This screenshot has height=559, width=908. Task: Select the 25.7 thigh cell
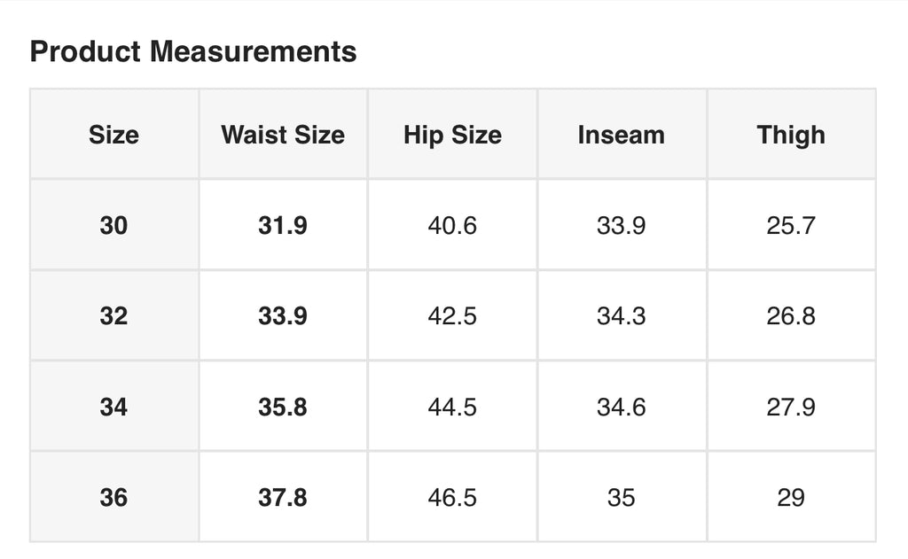[791, 225]
